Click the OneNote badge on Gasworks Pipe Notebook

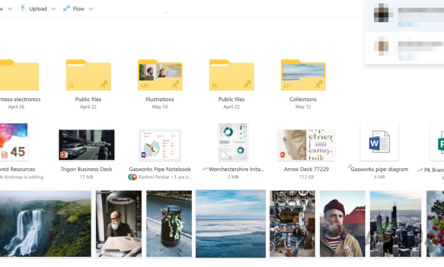[144, 155]
